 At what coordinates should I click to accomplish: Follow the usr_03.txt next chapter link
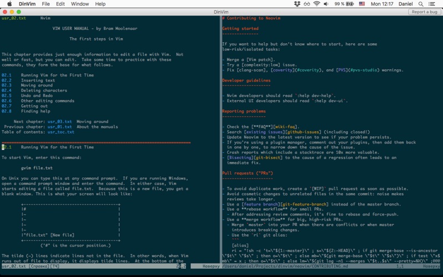(59, 121)
